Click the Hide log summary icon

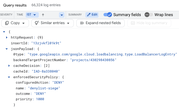pos(133,23)
